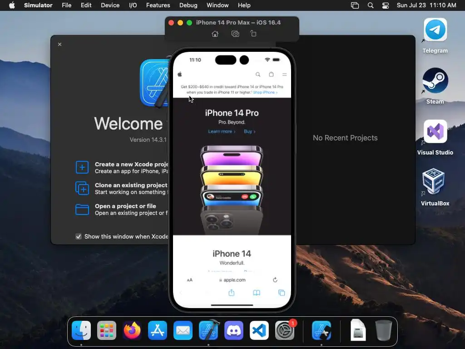This screenshot has height=349, width=465.
Task: Open Finder from the Dock
Action: point(81,330)
